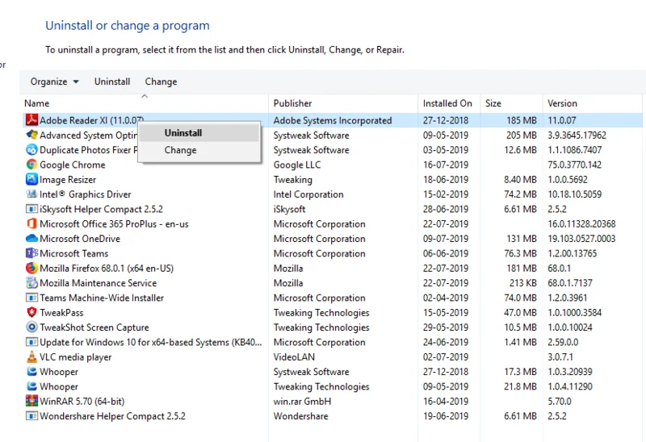Select TweakShot Screen Capture name
The width and height of the screenshot is (646, 442).
click(94, 327)
